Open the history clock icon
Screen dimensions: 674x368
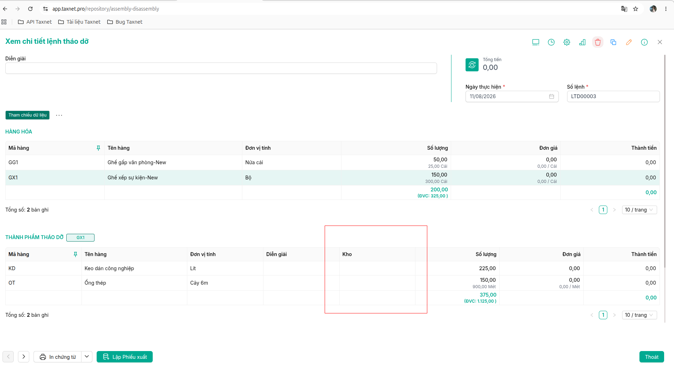tap(551, 42)
